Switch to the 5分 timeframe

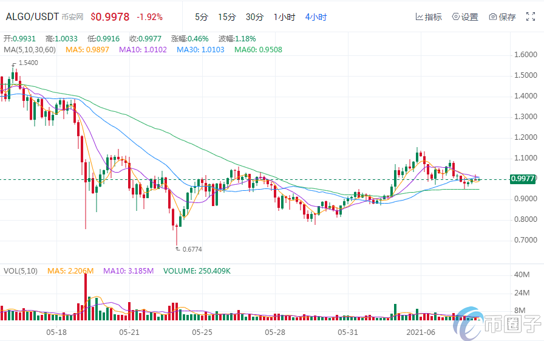coord(202,17)
